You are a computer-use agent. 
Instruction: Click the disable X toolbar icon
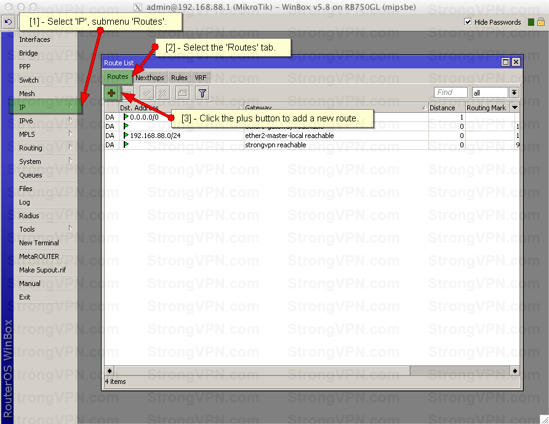coord(162,93)
